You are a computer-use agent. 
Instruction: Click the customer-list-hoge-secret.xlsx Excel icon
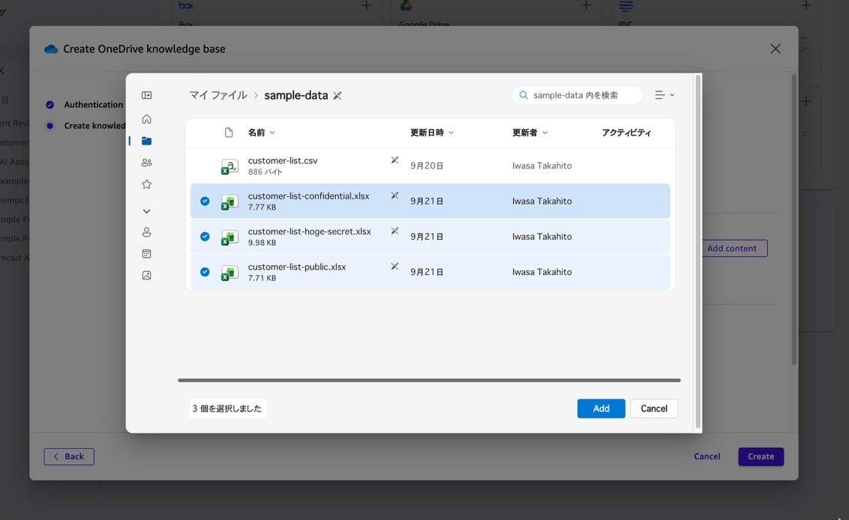(x=229, y=237)
